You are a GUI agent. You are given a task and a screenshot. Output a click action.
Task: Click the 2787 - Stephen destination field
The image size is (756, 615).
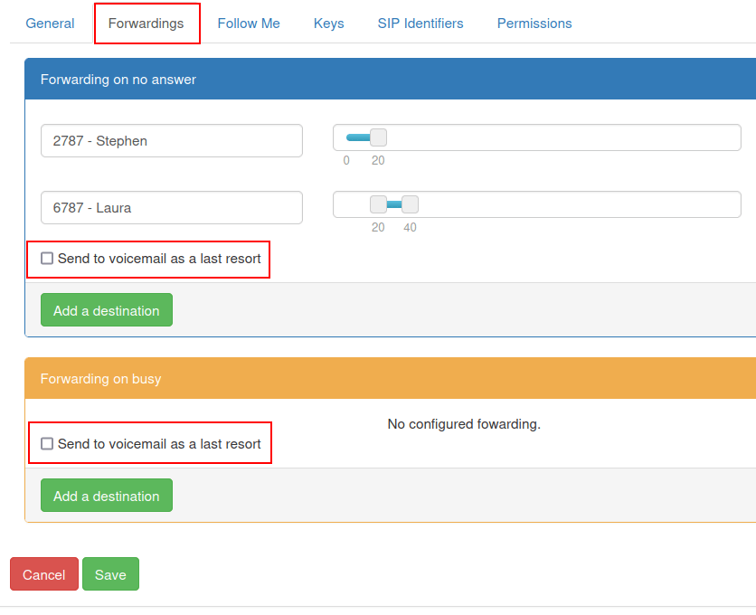pos(171,140)
